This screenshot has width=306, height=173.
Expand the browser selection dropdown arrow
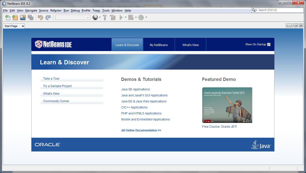click(x=100, y=18)
